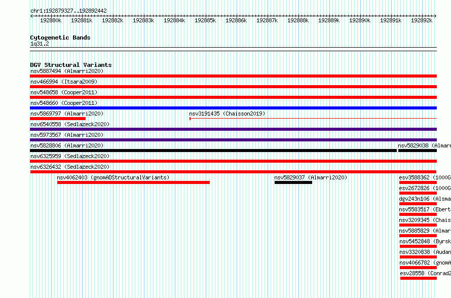Click the 192887k ruler tick label
The image size is (451, 298).
click(x=267, y=20)
